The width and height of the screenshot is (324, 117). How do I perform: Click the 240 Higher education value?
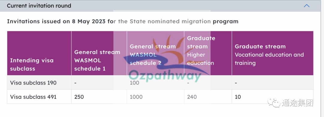coord(192,97)
